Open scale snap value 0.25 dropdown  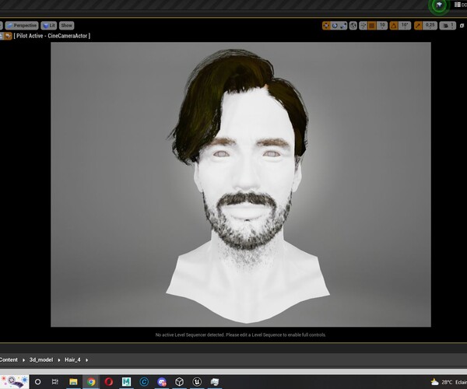[x=430, y=26]
